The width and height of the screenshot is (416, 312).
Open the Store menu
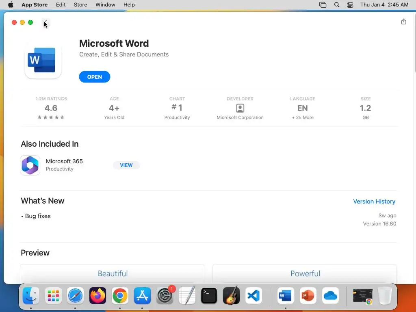click(80, 4)
